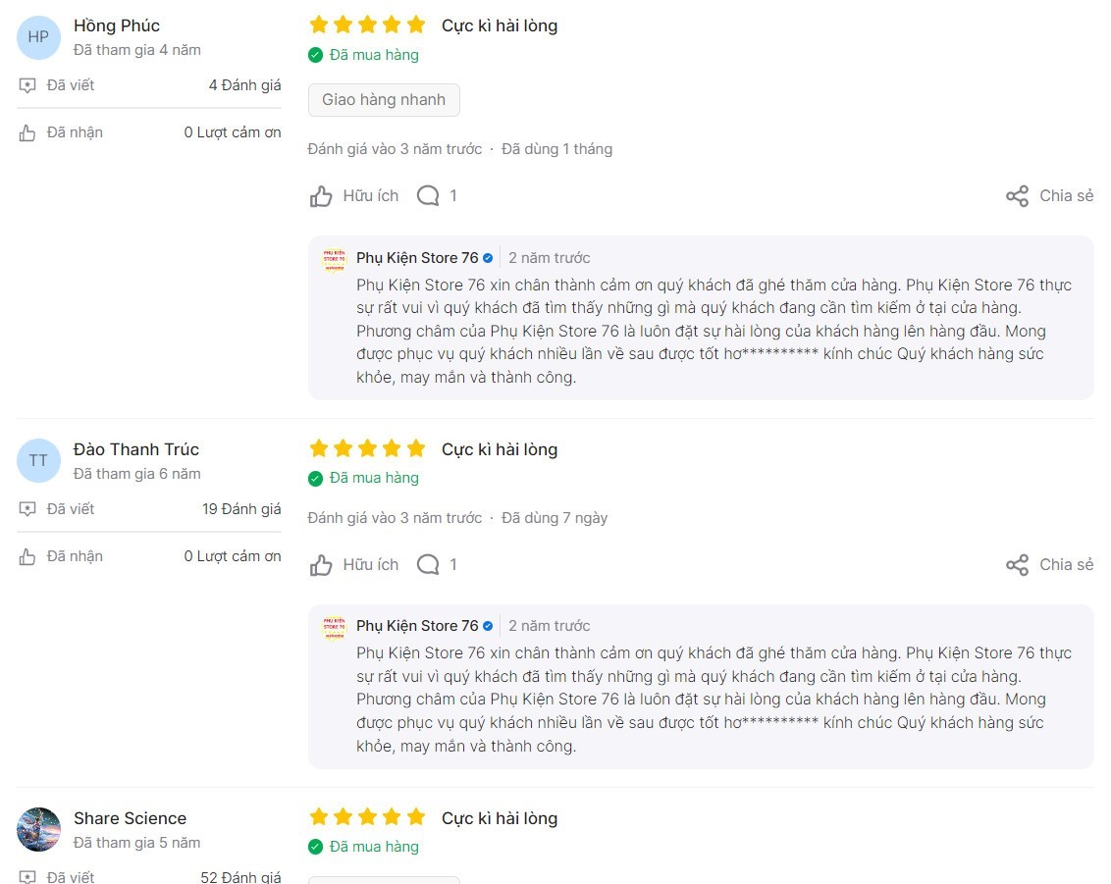Open comment bubble on Hồng Phúc's review

tap(428, 196)
